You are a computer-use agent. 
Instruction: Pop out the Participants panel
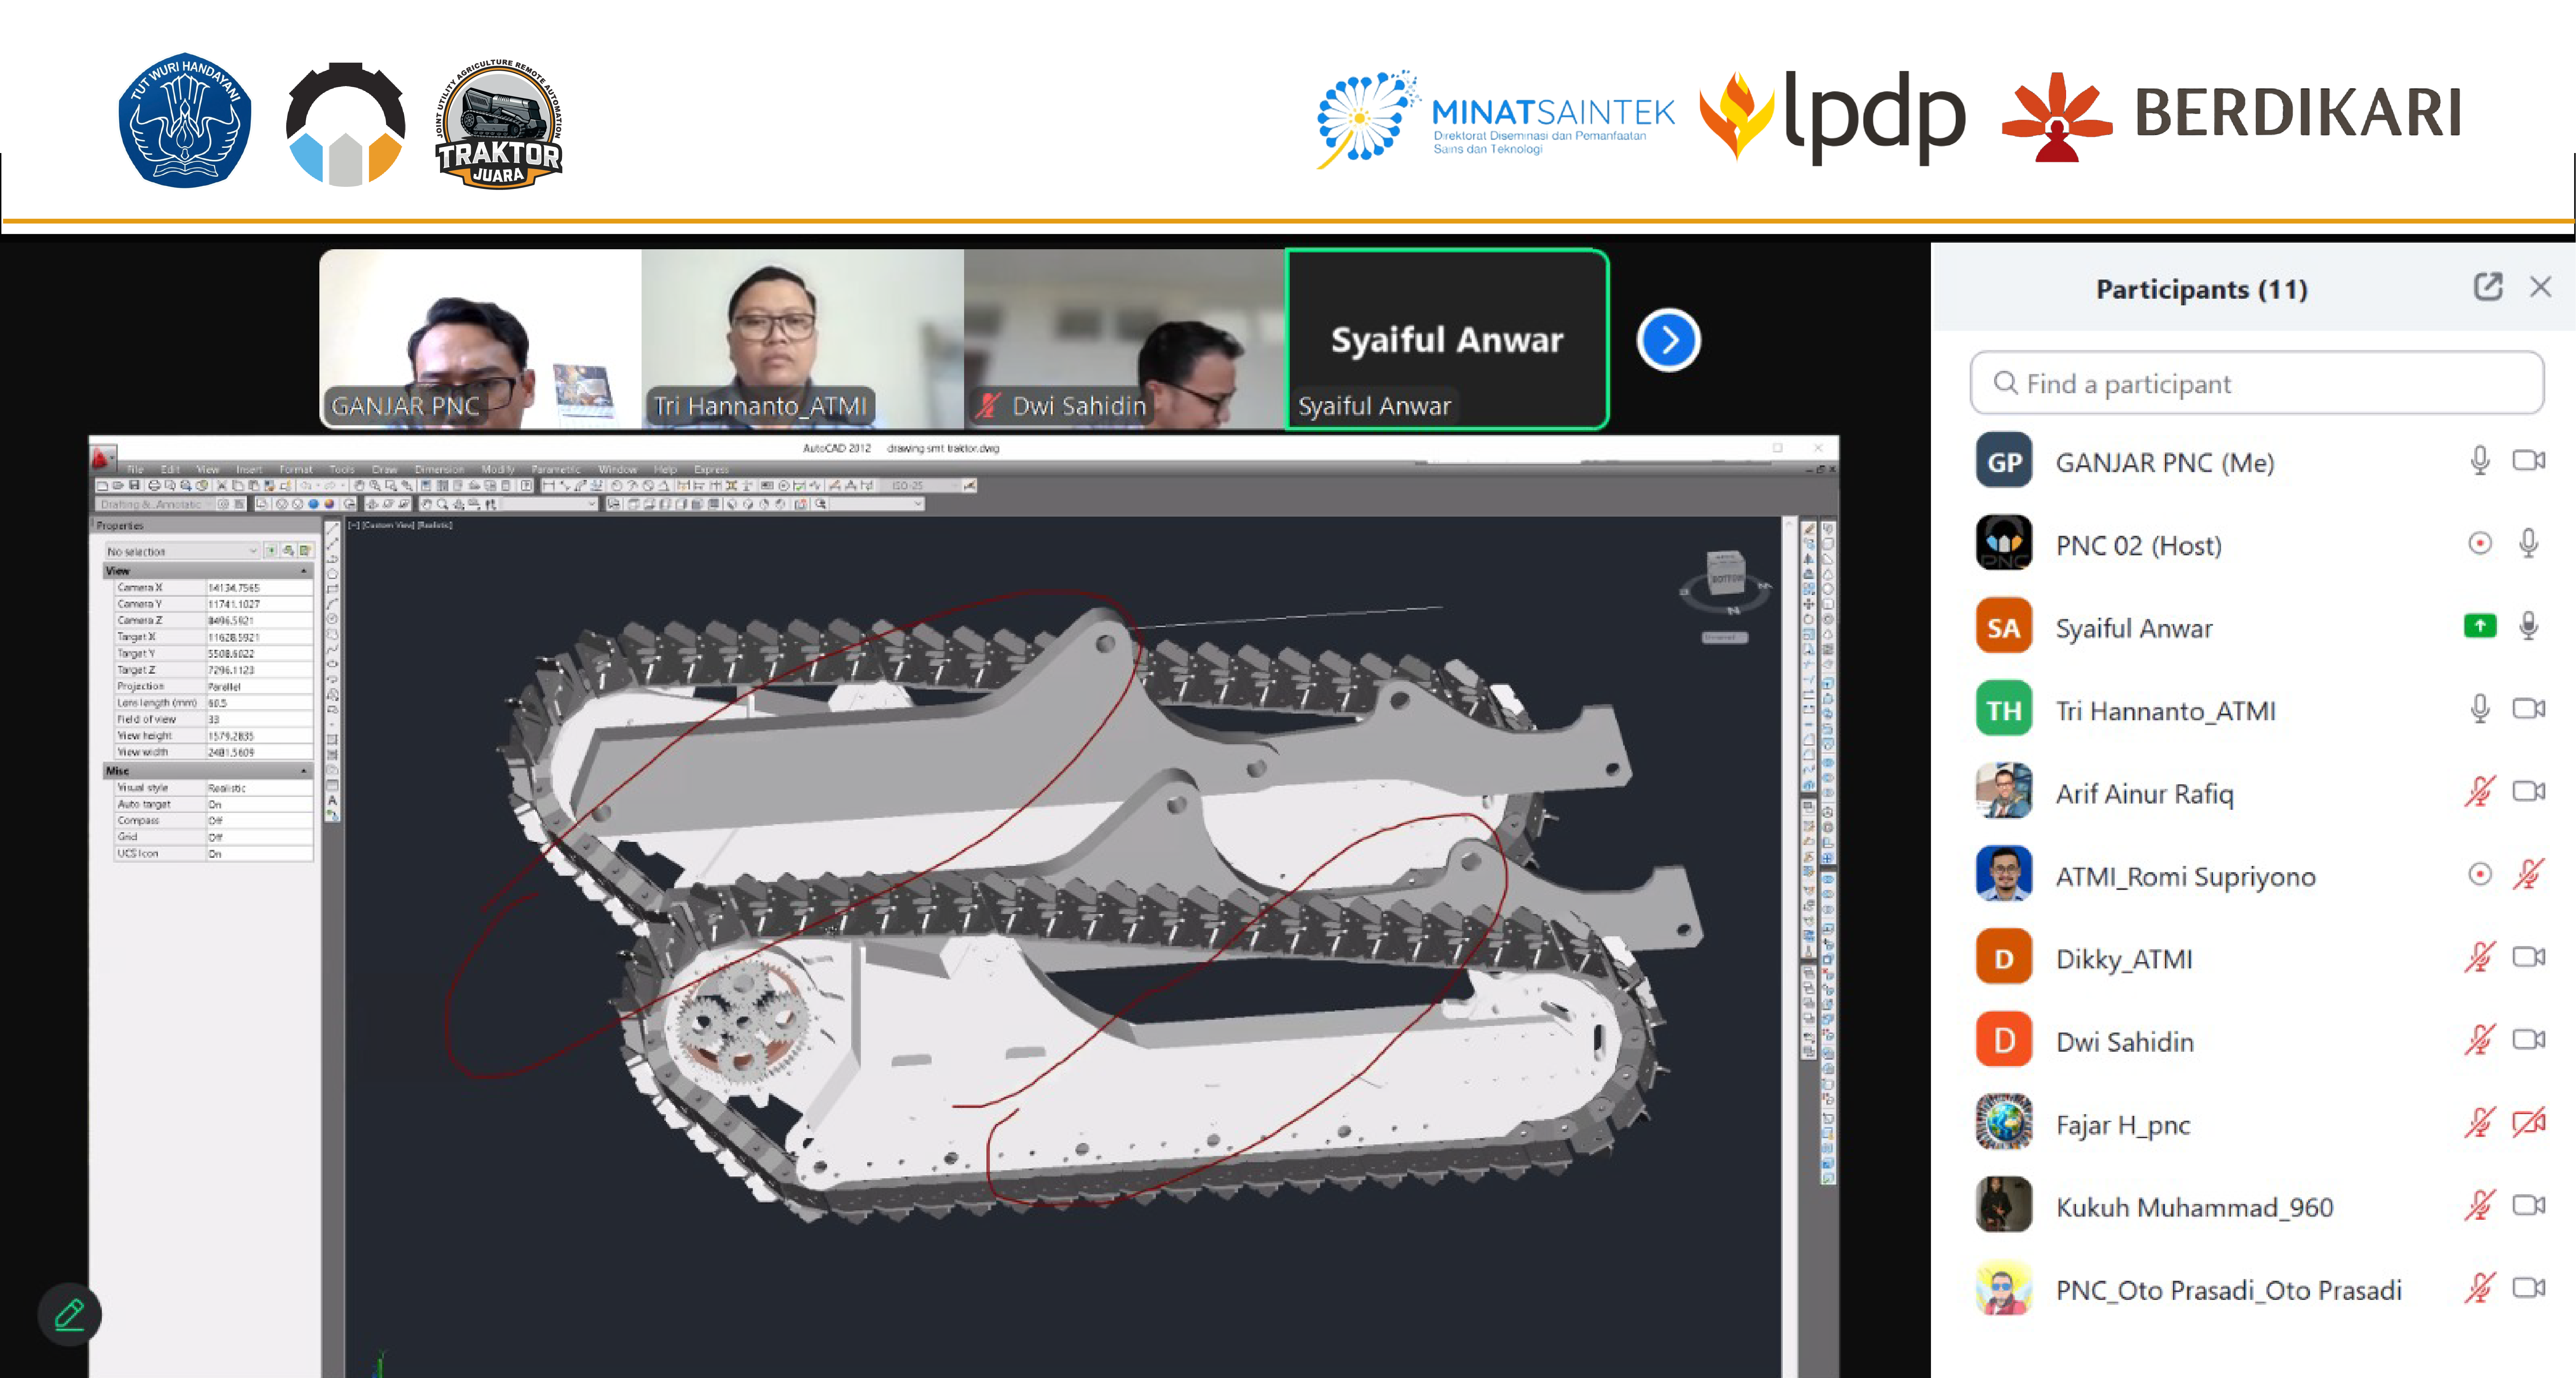2488,287
